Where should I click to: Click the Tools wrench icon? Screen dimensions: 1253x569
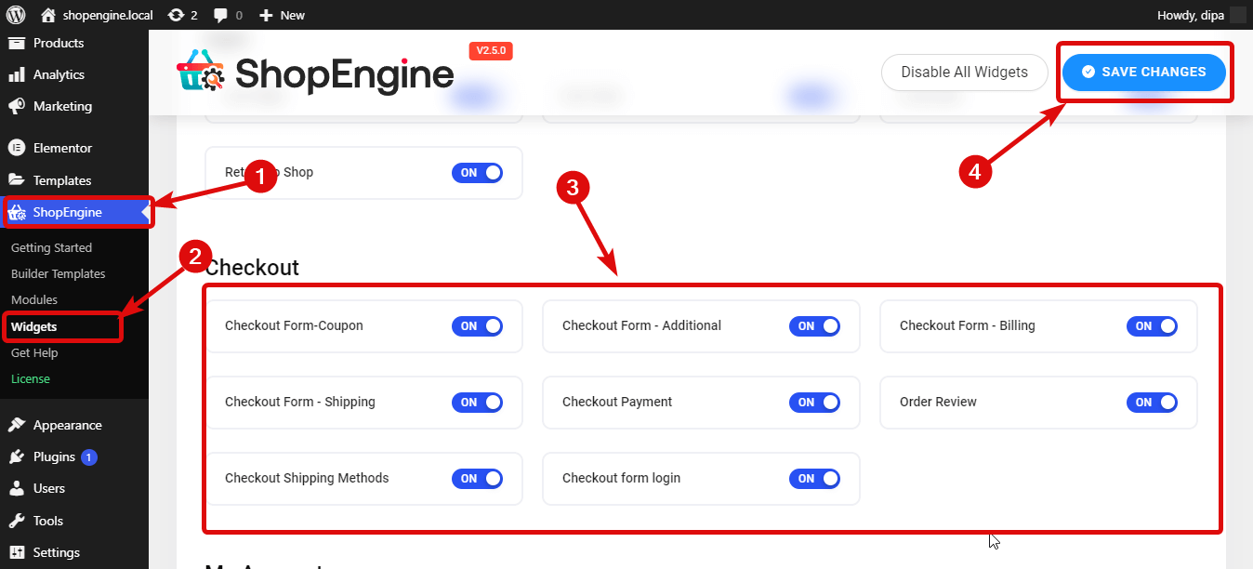click(x=16, y=521)
